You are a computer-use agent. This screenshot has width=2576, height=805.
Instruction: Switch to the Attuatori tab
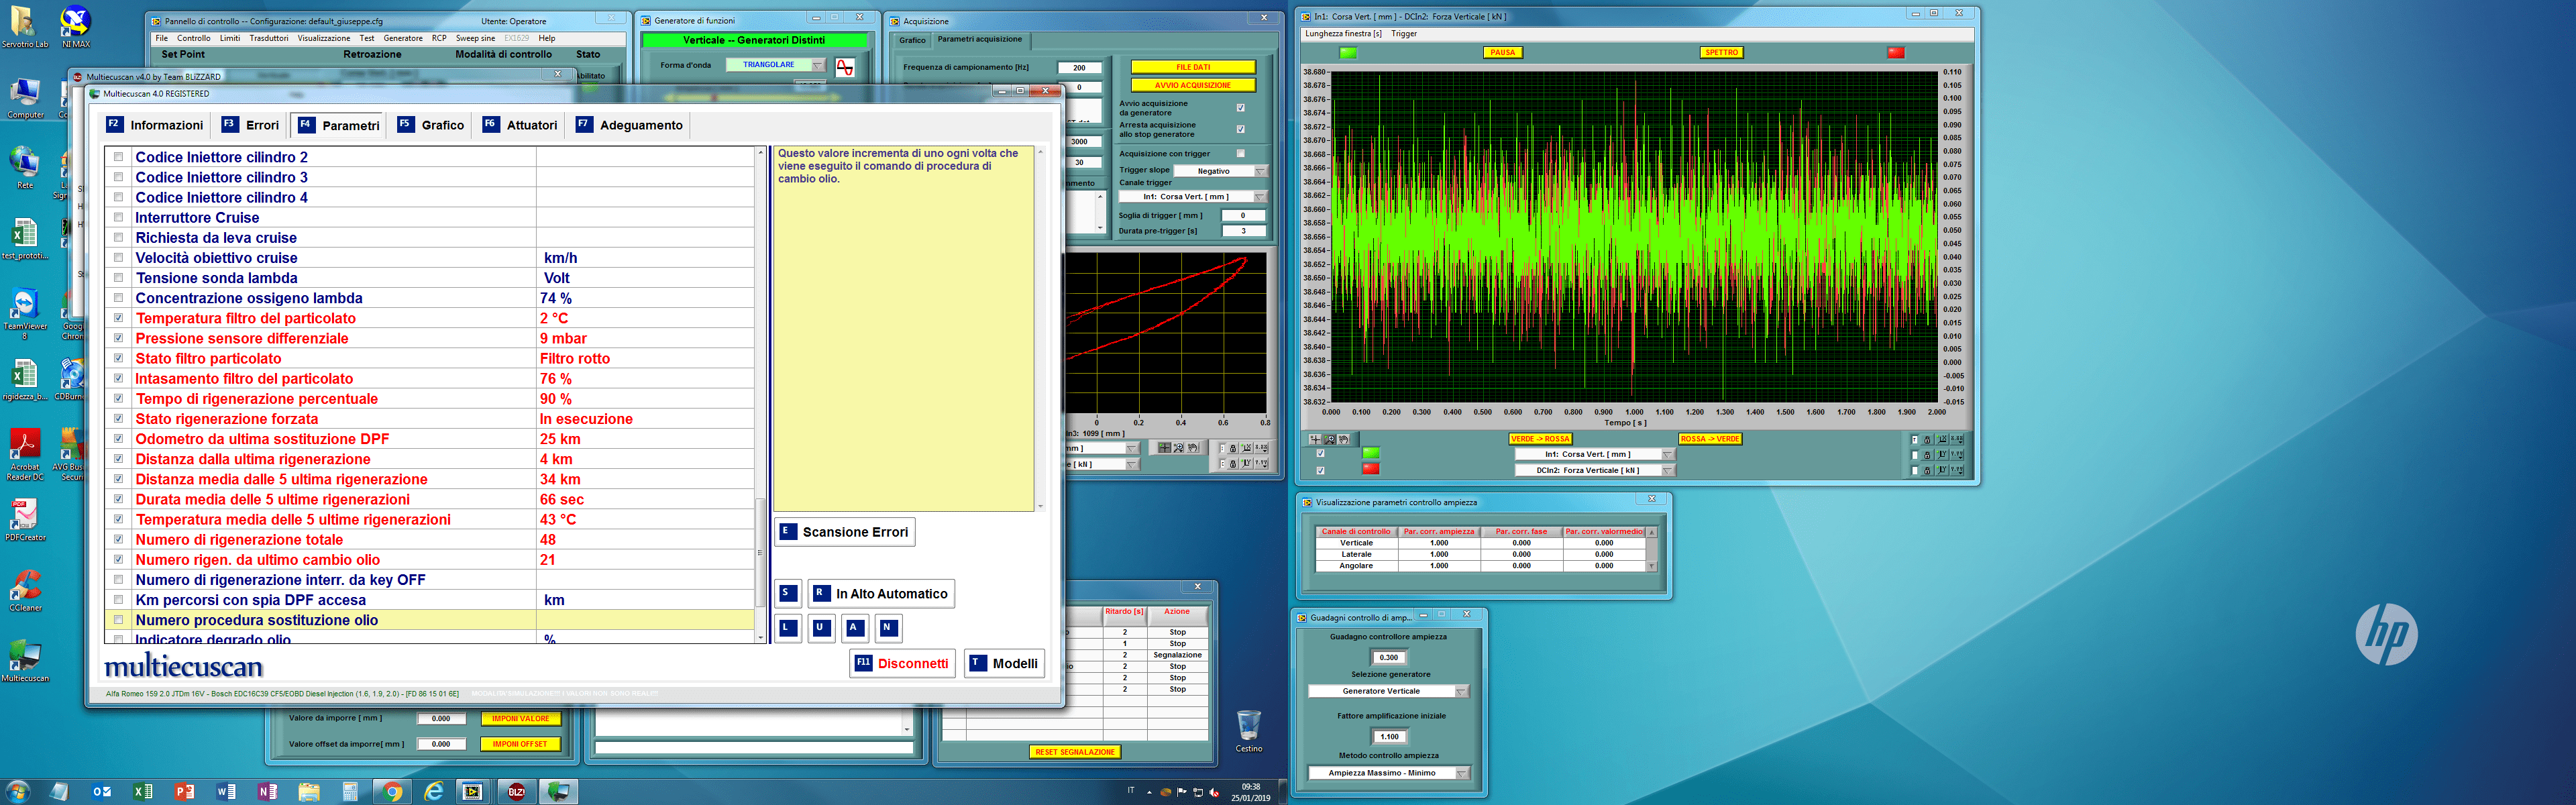520,125
